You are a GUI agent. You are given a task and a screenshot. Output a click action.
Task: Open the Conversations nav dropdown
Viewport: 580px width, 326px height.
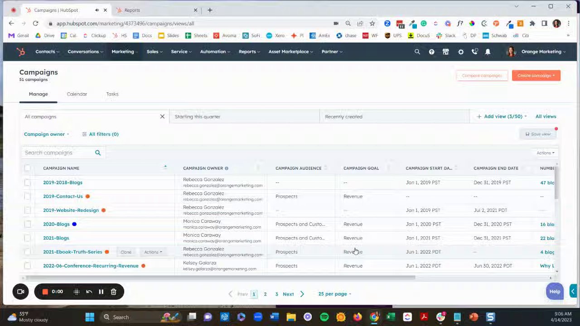[x=85, y=52]
